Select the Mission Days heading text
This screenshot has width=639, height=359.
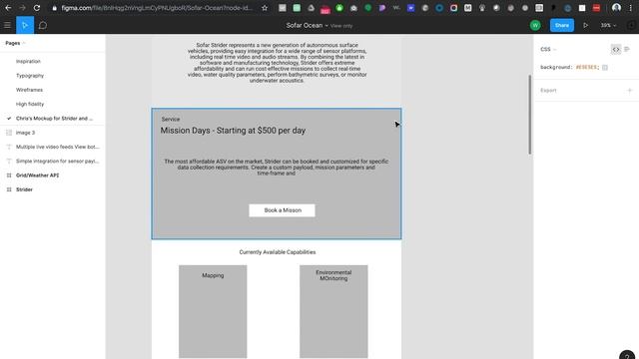(x=233, y=131)
